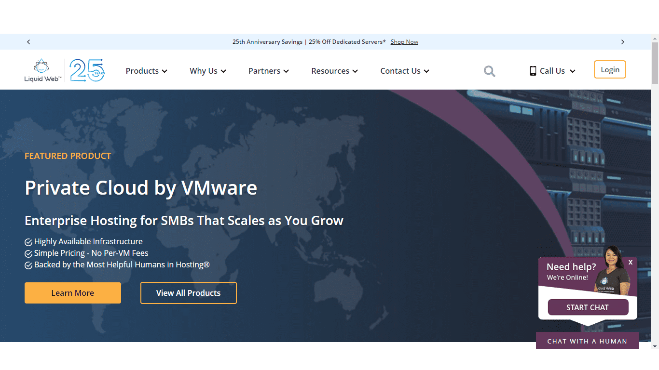Click the Enterprise Hosting for SMBs subheading
Viewport: 659px width, 370px height.
pos(184,221)
